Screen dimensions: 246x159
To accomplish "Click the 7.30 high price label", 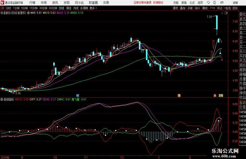I will pyautogui.click(x=209, y=17).
